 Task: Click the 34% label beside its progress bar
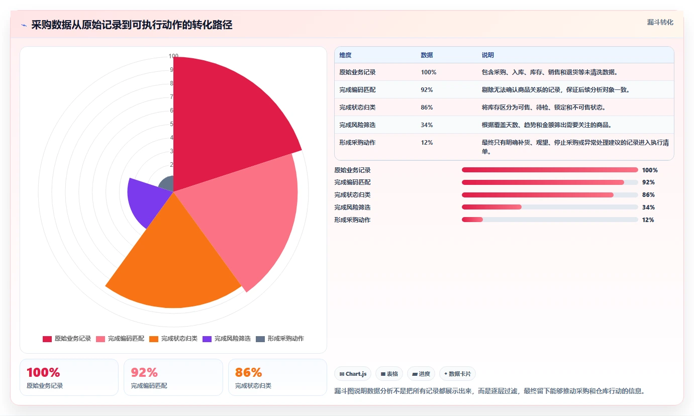648,207
